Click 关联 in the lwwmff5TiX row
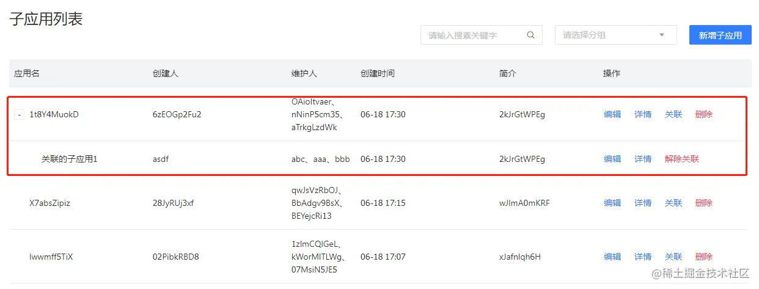The image size is (759, 289). tap(673, 257)
